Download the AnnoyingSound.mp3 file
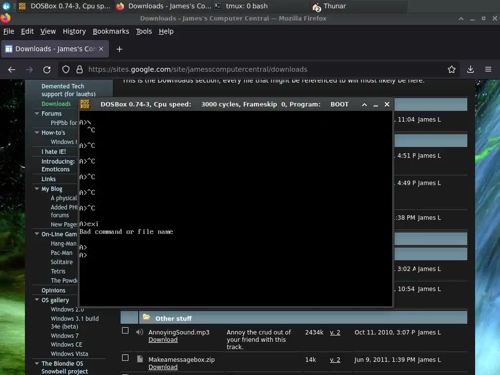This screenshot has width=500, height=375. [163, 340]
